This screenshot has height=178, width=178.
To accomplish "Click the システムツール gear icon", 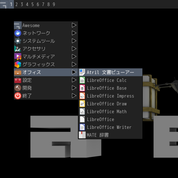I will (18, 41).
